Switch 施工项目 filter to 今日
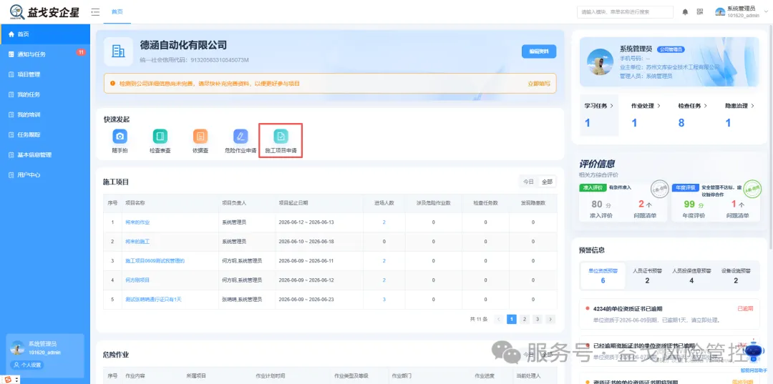The width and height of the screenshot is (773, 384). (528, 182)
